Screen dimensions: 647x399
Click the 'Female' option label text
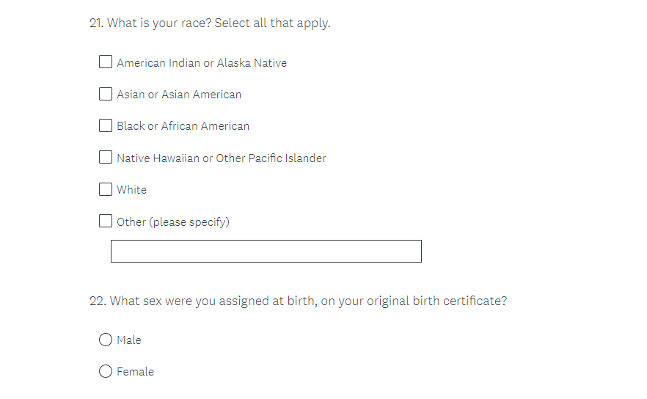[x=136, y=372]
